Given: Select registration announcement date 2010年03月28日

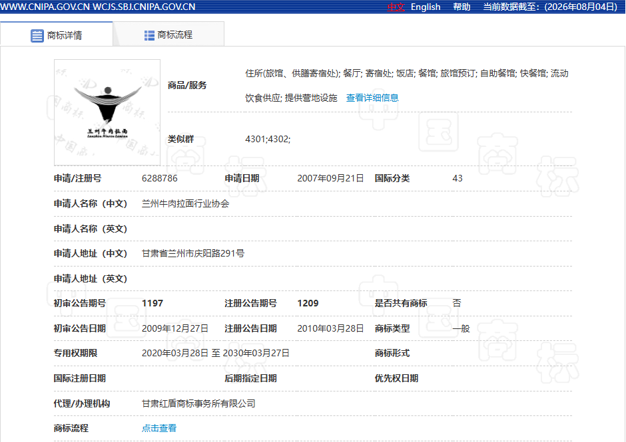Looking at the screenshot, I should coord(330,328).
